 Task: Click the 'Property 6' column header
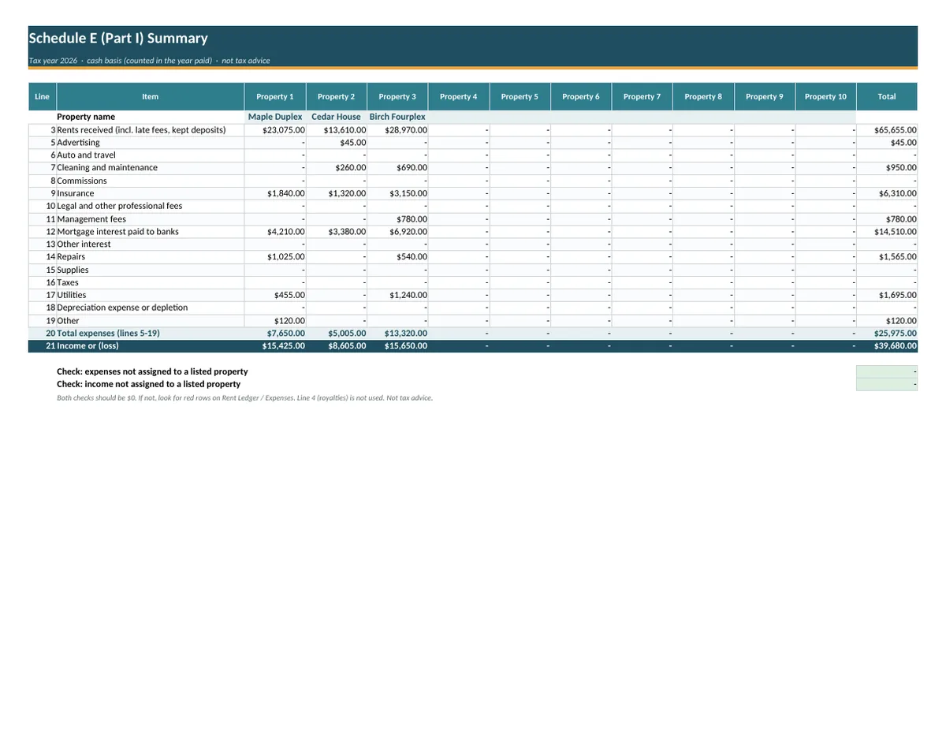click(581, 96)
